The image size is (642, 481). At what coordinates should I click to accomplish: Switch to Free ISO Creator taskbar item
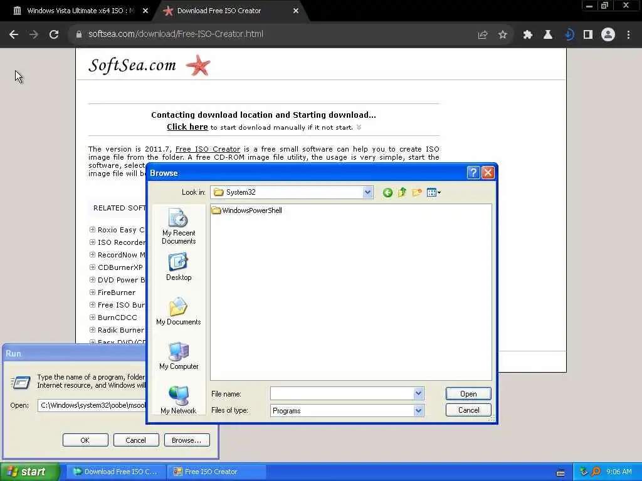[216, 472]
